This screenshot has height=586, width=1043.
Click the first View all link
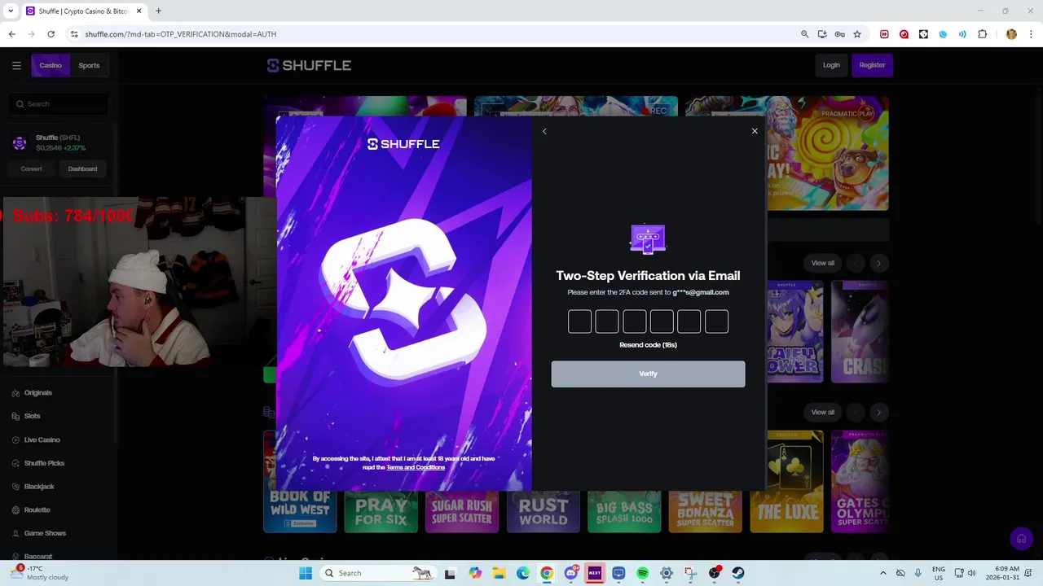tap(822, 263)
